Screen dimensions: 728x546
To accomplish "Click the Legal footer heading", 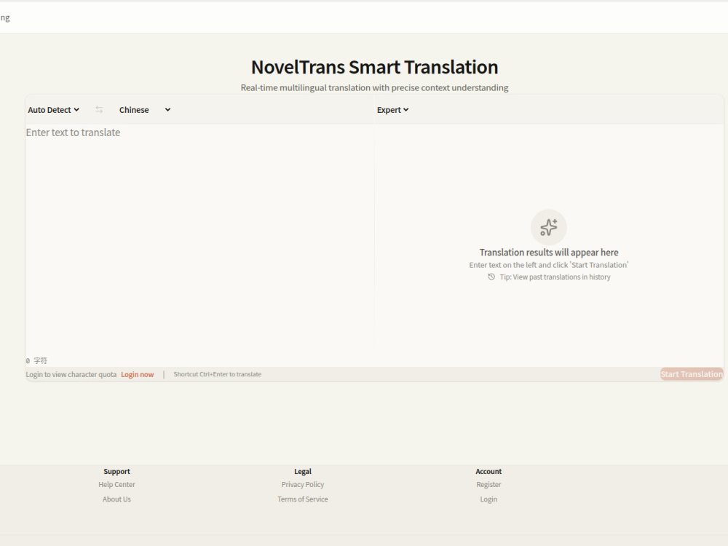I will tap(303, 471).
